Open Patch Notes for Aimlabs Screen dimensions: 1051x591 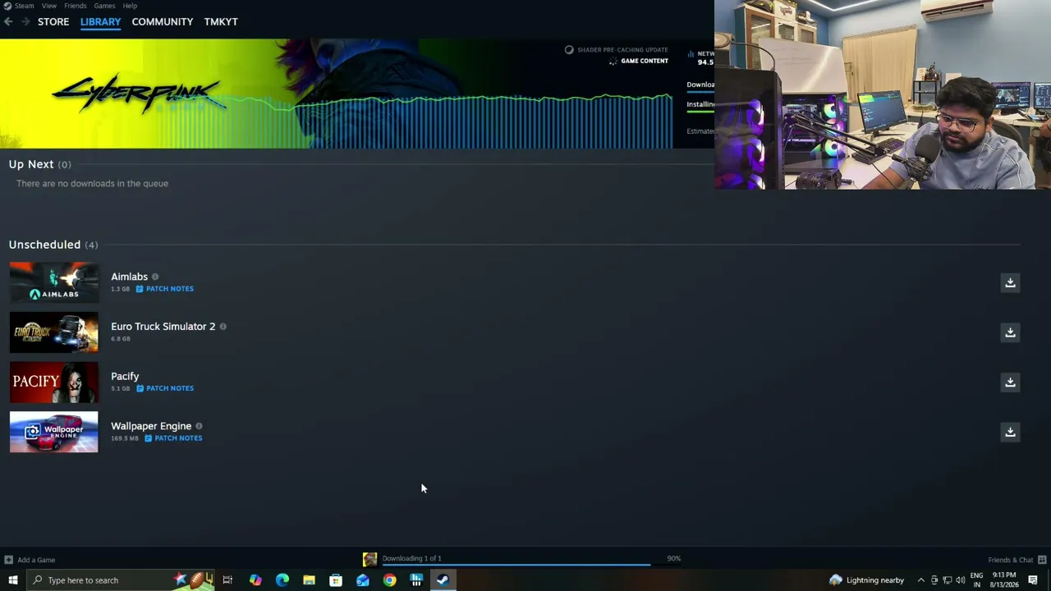point(165,289)
